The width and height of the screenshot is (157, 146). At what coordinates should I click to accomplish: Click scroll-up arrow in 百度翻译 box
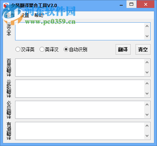click(x=147, y=62)
